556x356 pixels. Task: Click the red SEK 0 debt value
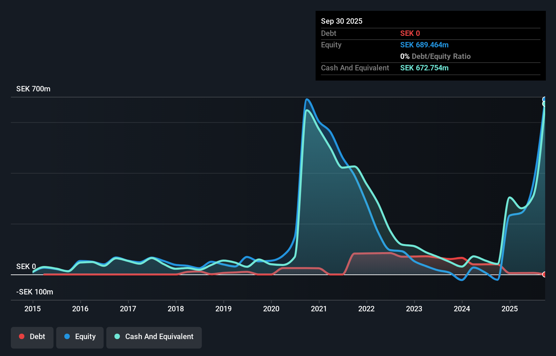pos(410,33)
